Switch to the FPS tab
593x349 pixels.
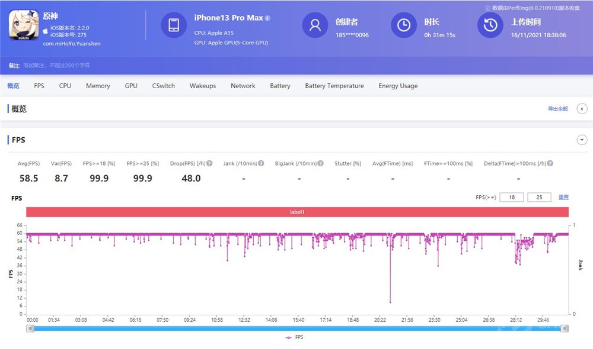click(x=39, y=86)
